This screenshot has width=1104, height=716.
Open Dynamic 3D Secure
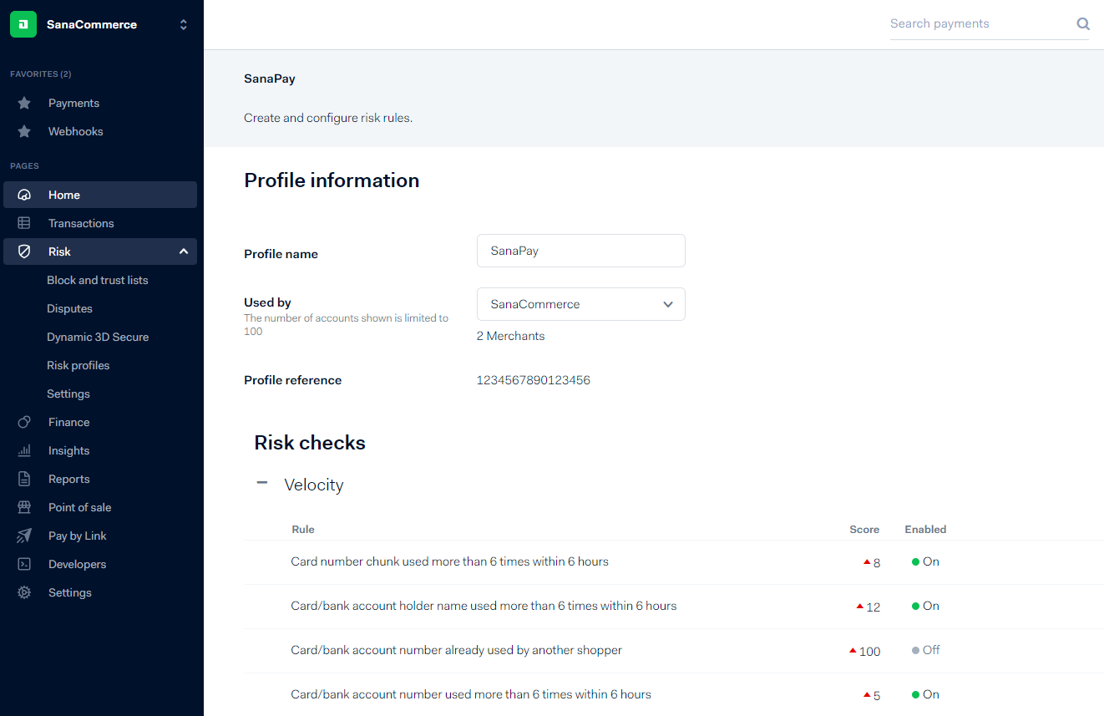98,337
